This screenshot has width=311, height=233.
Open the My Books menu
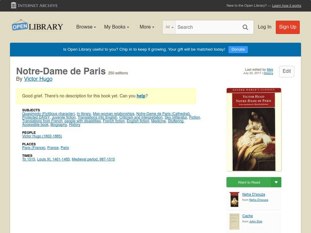click(x=117, y=27)
